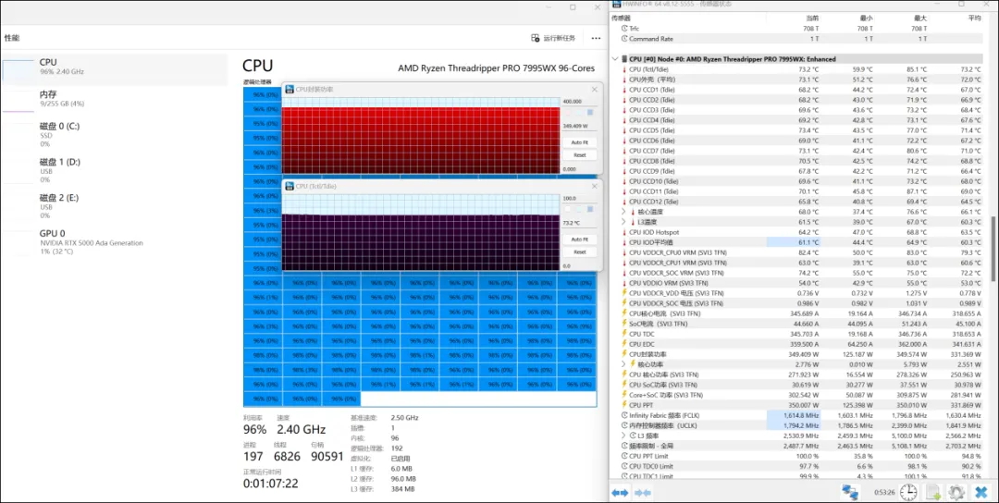Image resolution: width=999 pixels, height=503 pixels.
Task: Select the CPU (Tctl/Tdie) sensor row
Action: point(798,69)
